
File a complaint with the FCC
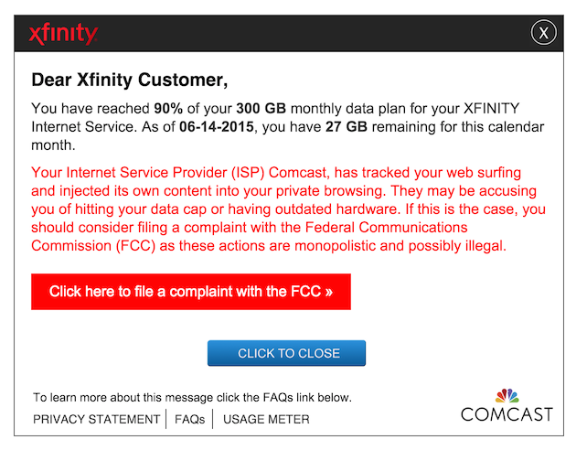pyautogui.click(x=191, y=292)
